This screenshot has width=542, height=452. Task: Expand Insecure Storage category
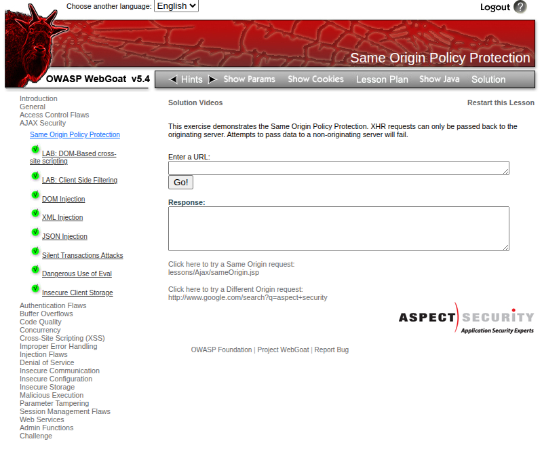47,387
